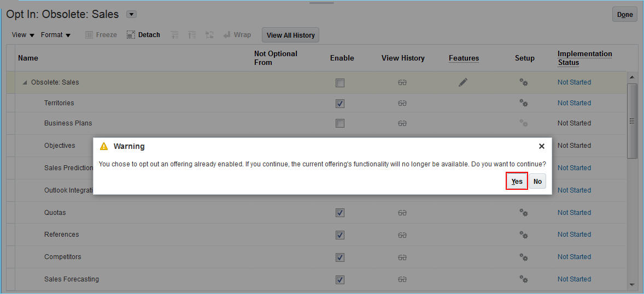Open view history glasses for References
Viewport: 644px width, 294px height.
click(x=402, y=235)
